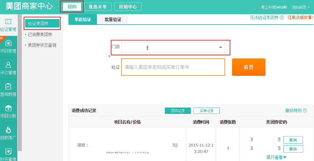
Task: Select 验证美团券 in the submenu
Action: (x=42, y=23)
